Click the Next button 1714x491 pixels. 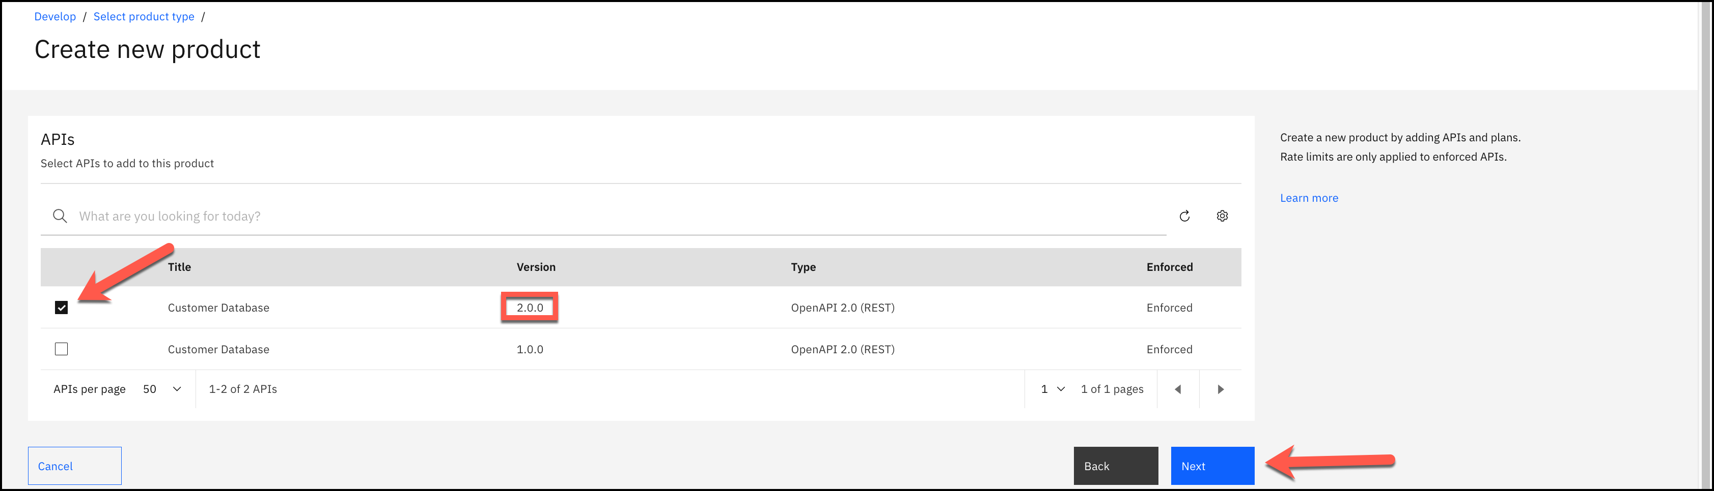[1212, 466]
